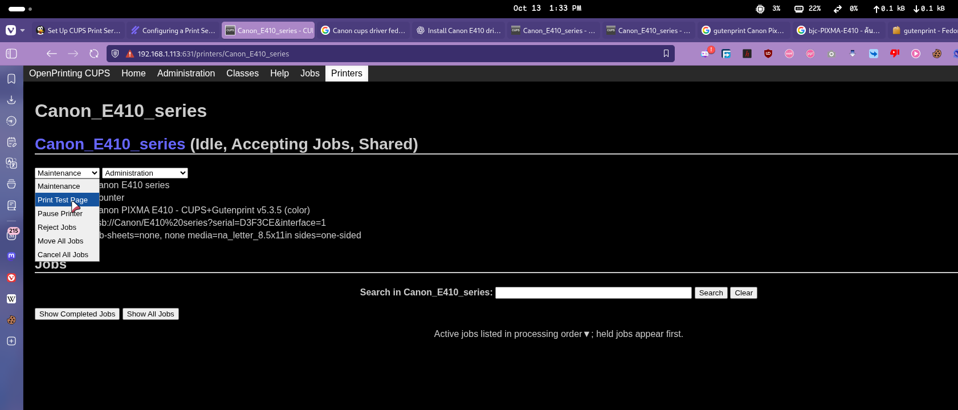Open the Canon_E410_series printer link
958x410 pixels.
pyautogui.click(x=110, y=144)
